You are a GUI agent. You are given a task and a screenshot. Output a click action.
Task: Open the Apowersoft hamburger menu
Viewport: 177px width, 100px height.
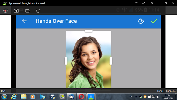pos(136,3)
